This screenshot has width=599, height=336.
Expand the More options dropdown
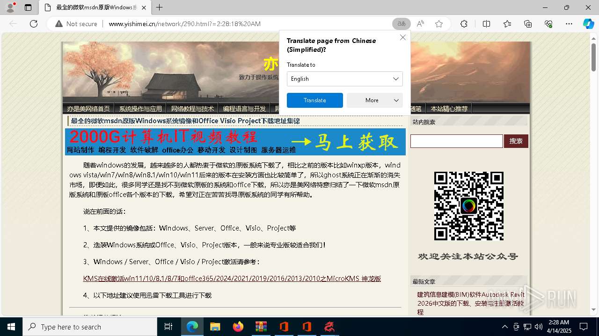coord(374,100)
